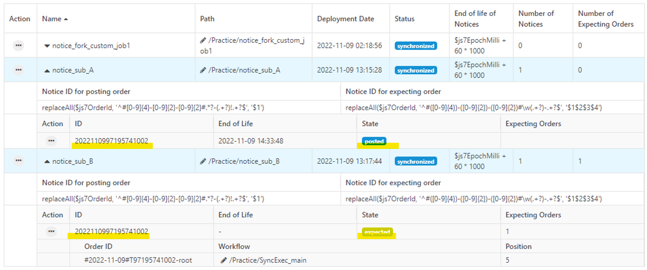Open the /Practice/SyncExec_main workflow link
This screenshot has height=270, width=647.
268,260
